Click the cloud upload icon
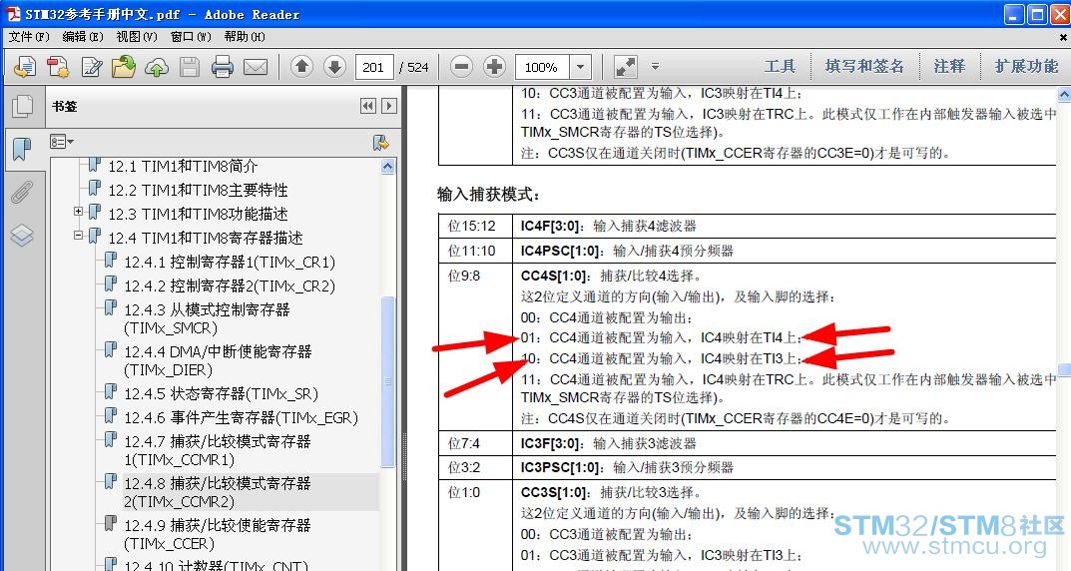 pyautogui.click(x=157, y=67)
